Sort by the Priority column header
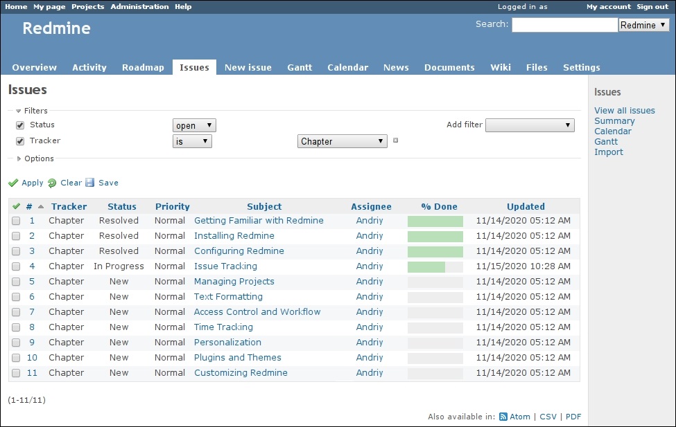This screenshot has height=427, width=676. tap(173, 207)
